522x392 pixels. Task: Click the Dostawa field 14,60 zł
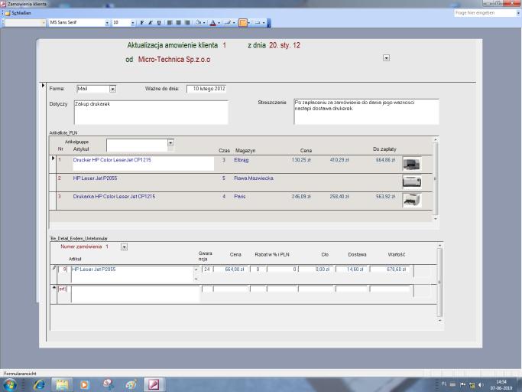coord(352,269)
